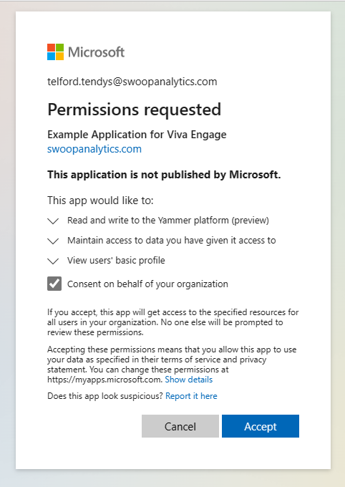The width and height of the screenshot is (345, 487).
Task: Select 'Maintain access to data' permission text
Action: pos(172,241)
